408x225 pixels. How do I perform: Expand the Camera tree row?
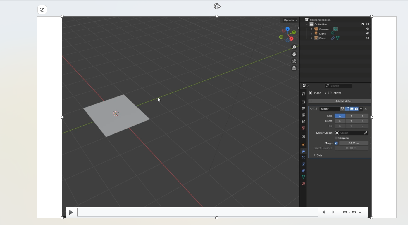[311, 29]
